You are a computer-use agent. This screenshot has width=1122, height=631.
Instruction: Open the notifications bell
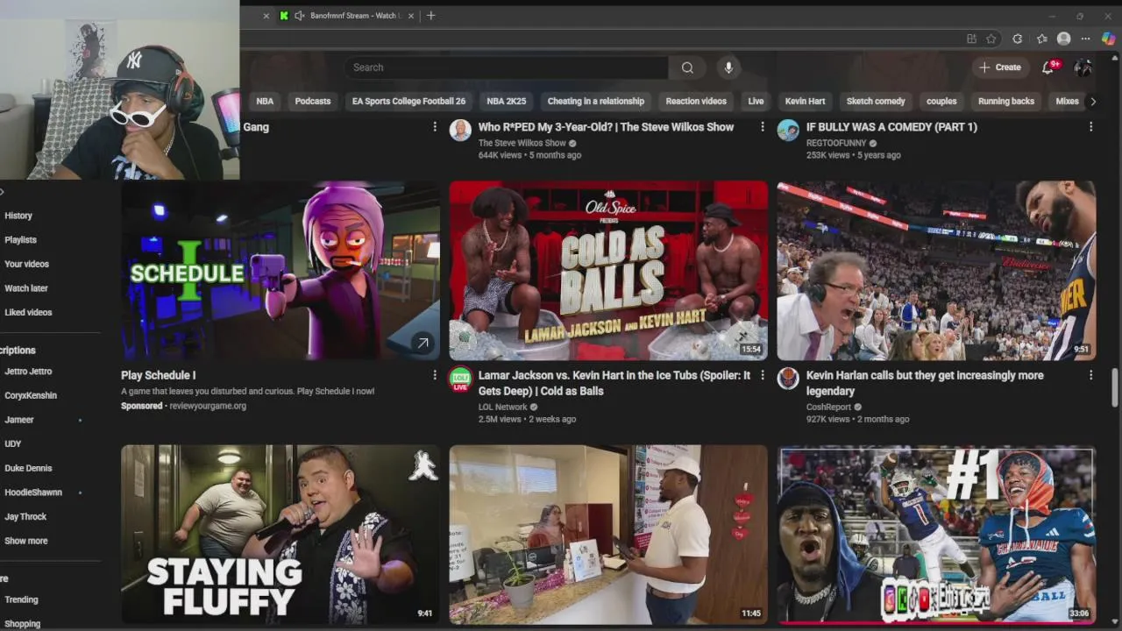pyautogui.click(x=1048, y=67)
